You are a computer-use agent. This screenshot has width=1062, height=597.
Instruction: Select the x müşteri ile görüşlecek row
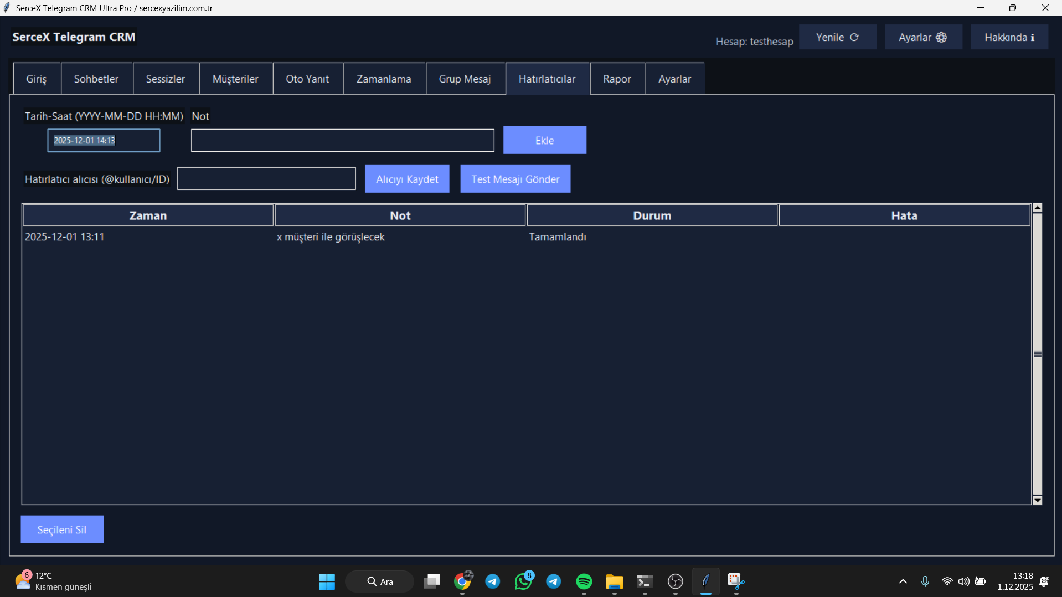(x=331, y=237)
